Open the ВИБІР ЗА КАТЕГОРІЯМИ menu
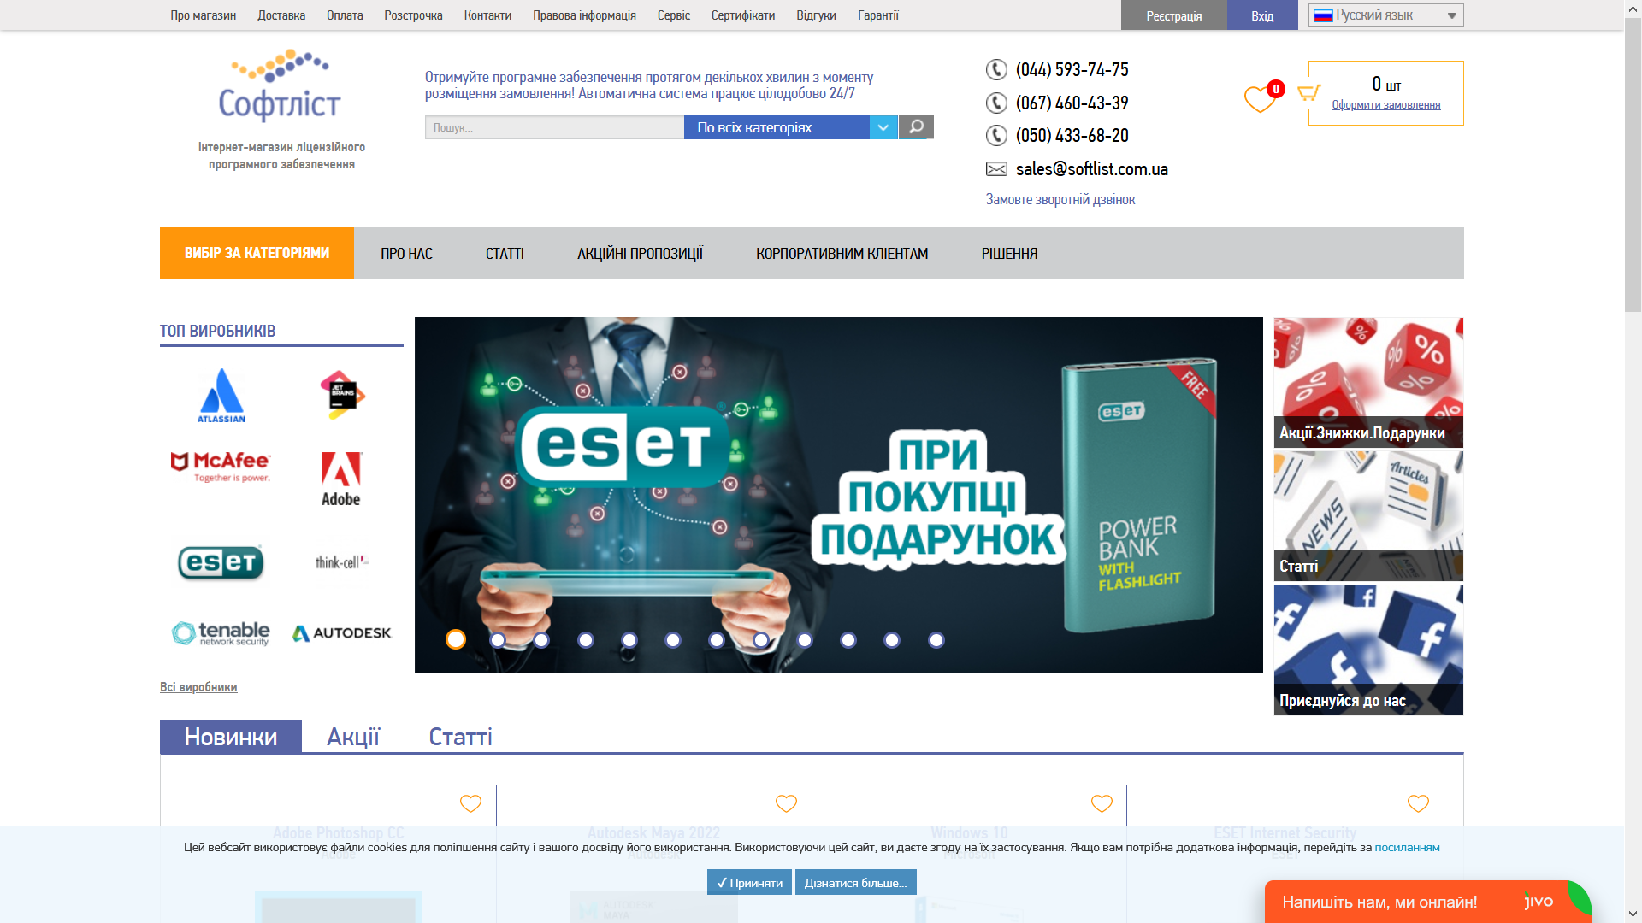 (256, 253)
